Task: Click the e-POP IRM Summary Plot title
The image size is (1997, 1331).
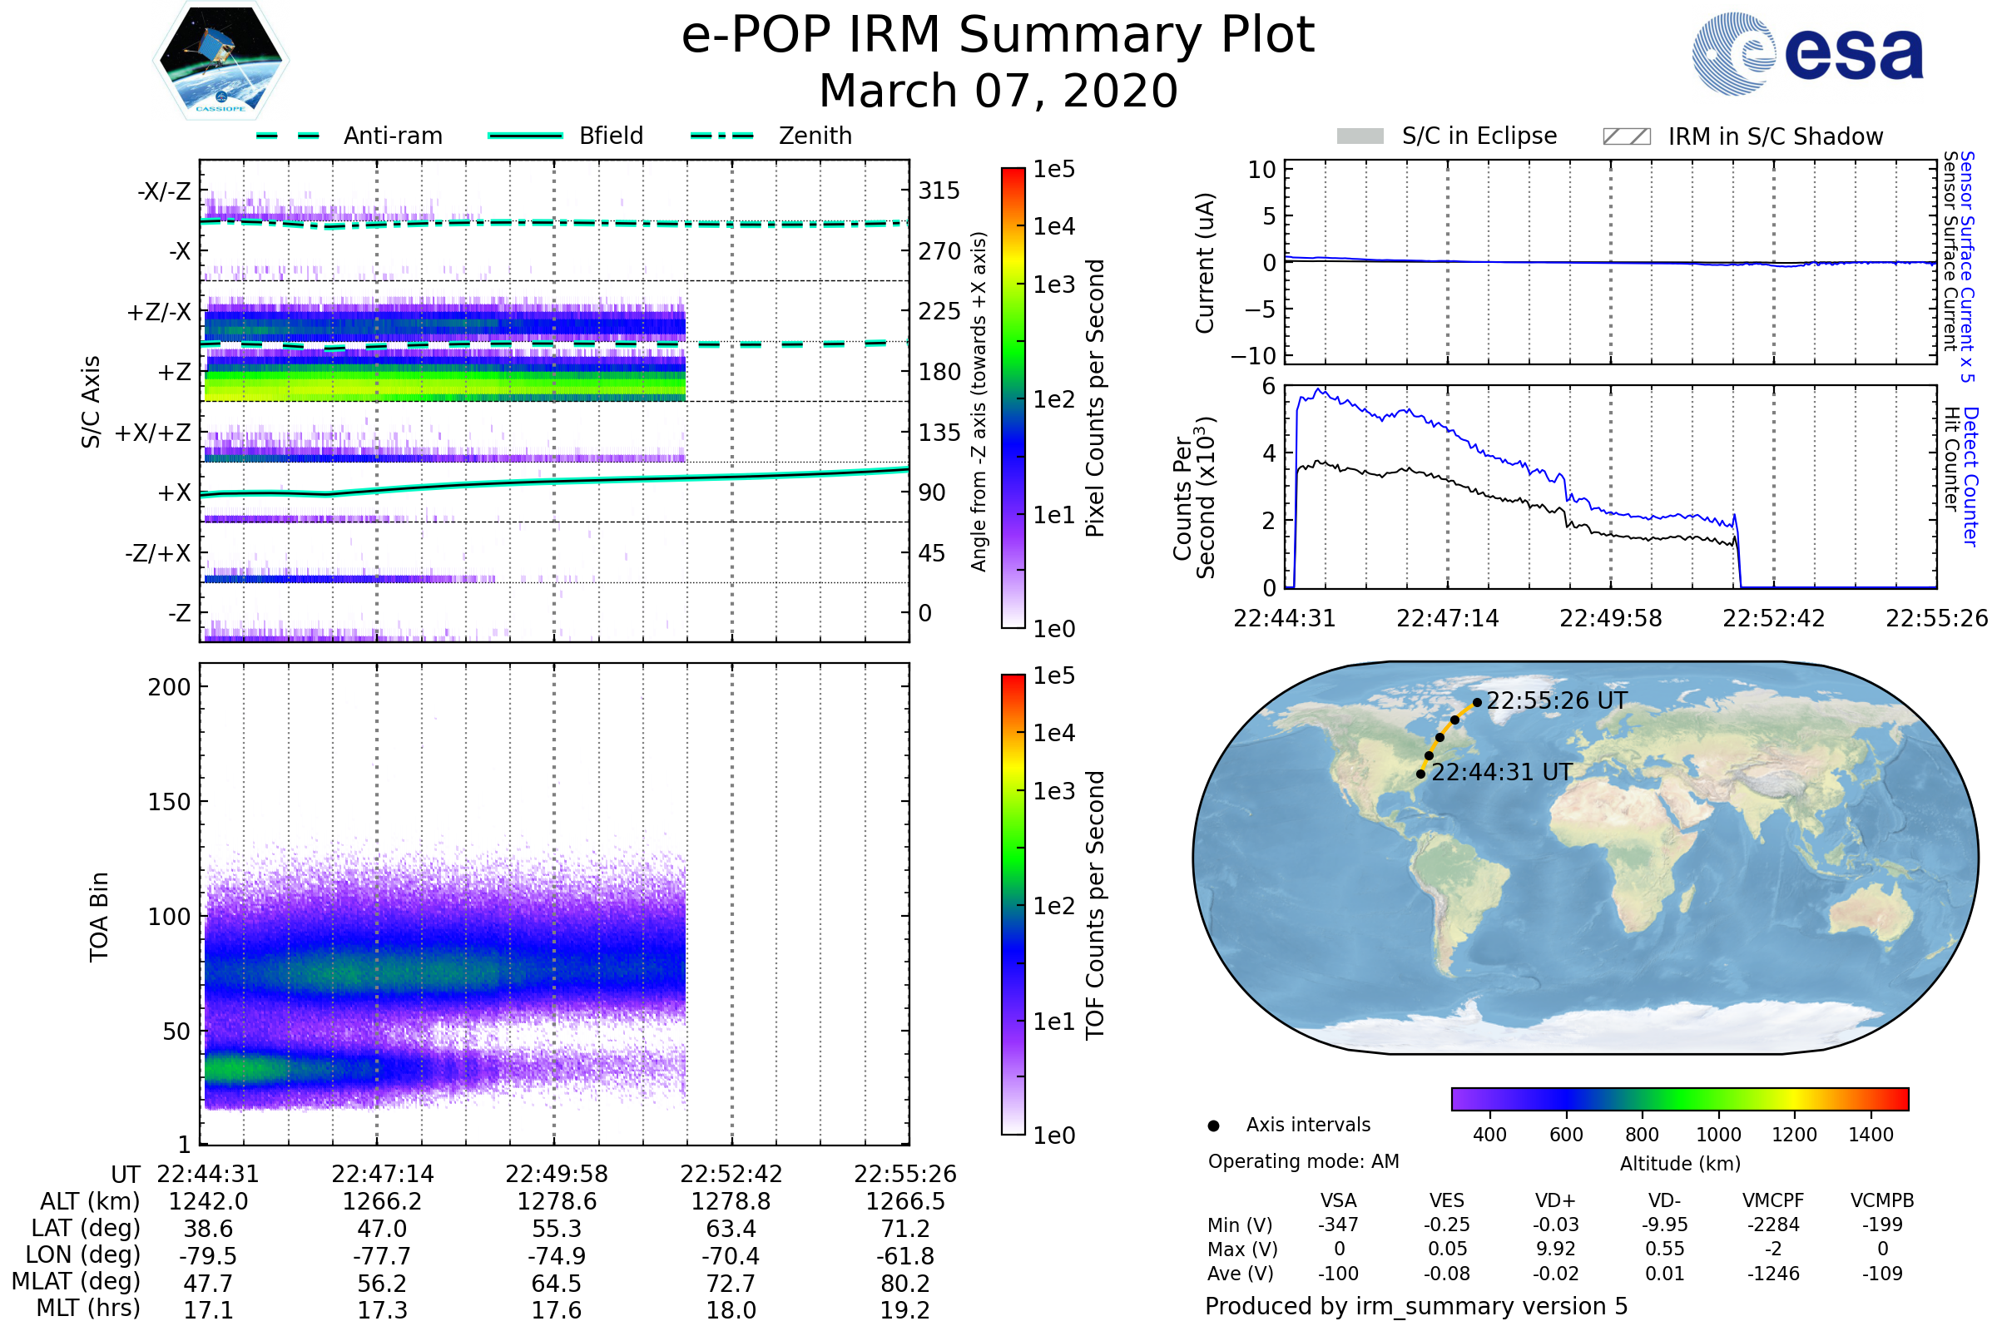Action: click(998, 36)
